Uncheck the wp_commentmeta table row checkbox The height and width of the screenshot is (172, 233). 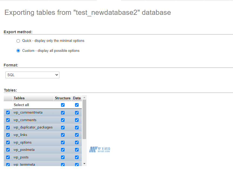pyautogui.click(x=8, y=113)
